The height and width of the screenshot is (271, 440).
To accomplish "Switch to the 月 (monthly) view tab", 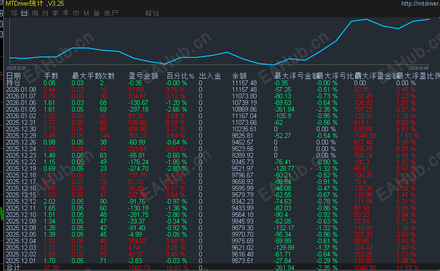I will [45, 14].
